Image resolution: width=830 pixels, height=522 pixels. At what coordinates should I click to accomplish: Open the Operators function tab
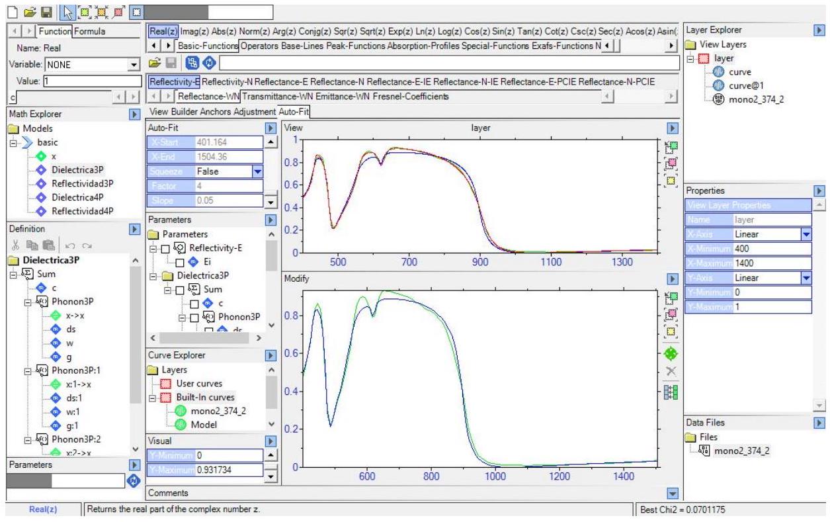pyautogui.click(x=259, y=46)
